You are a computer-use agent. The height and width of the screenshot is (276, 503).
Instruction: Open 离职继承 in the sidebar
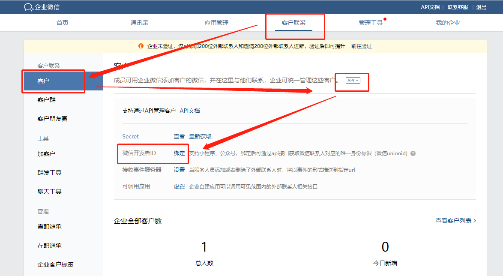(49, 227)
